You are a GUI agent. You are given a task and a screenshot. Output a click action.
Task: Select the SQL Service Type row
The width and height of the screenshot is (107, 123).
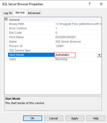tap(55, 50)
